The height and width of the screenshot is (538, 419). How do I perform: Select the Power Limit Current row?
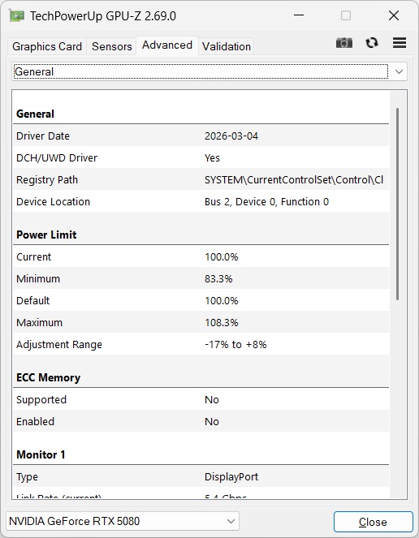pyautogui.click(x=201, y=257)
